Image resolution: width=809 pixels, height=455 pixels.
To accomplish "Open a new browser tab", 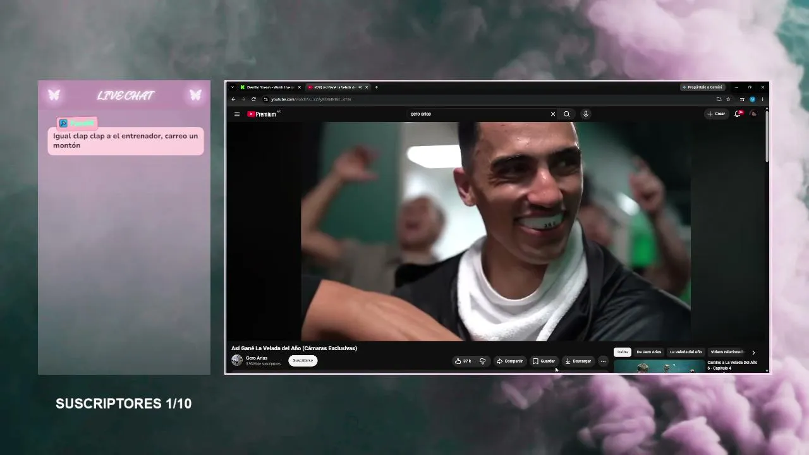I will click(376, 87).
